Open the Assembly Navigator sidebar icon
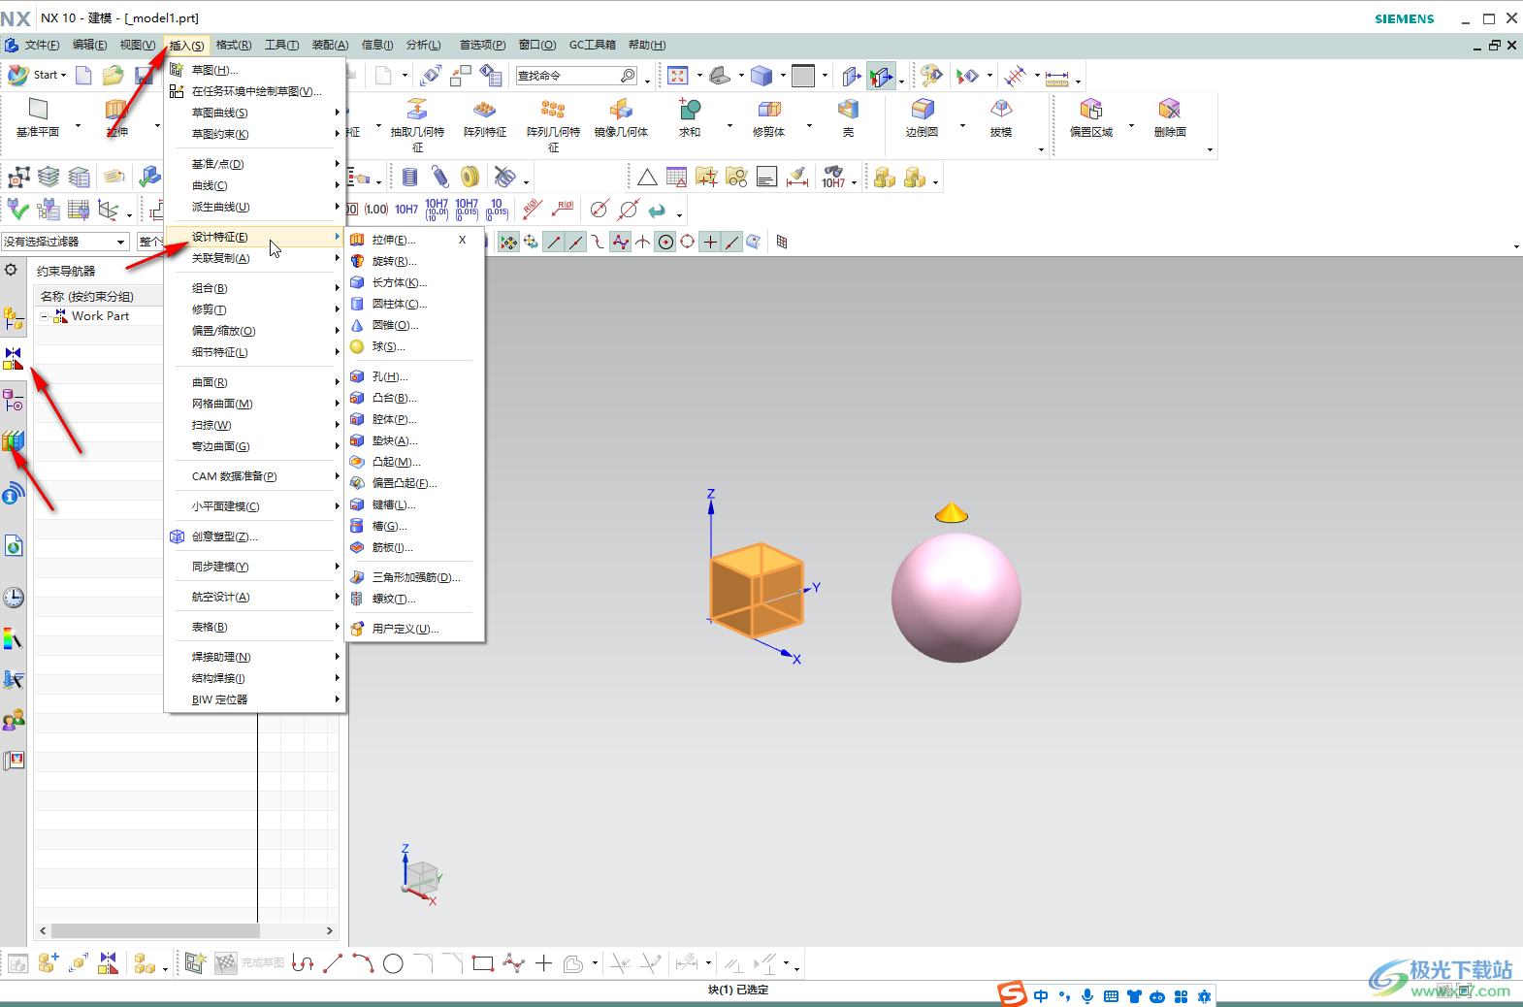The height and width of the screenshot is (1007, 1523). point(13,317)
